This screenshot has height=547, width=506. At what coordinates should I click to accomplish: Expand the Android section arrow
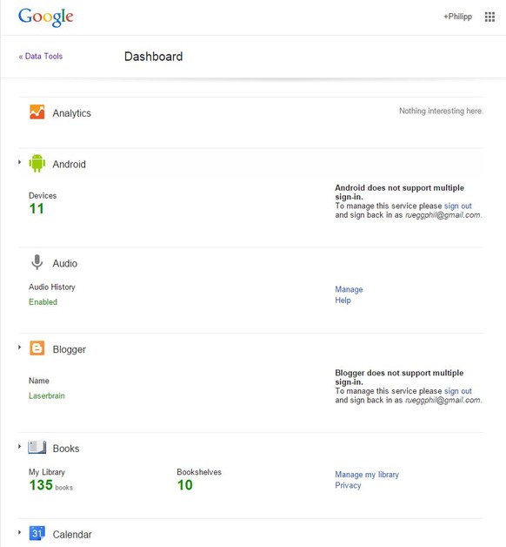point(19,162)
